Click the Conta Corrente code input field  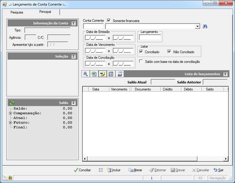tap(93, 26)
